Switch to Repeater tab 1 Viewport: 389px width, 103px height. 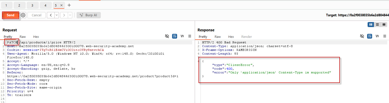point(6,5)
